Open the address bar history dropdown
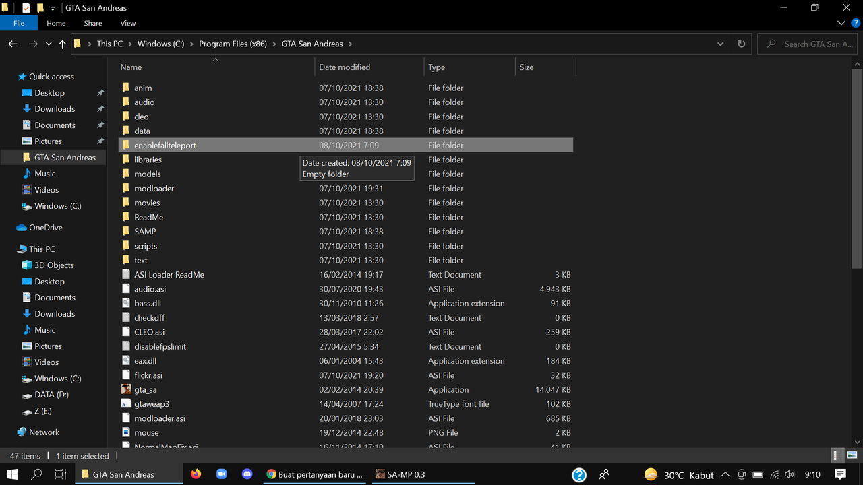This screenshot has height=485, width=863. point(721,44)
